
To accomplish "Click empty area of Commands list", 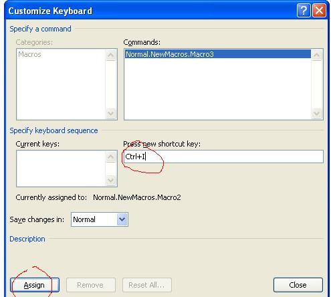I will point(218,89).
